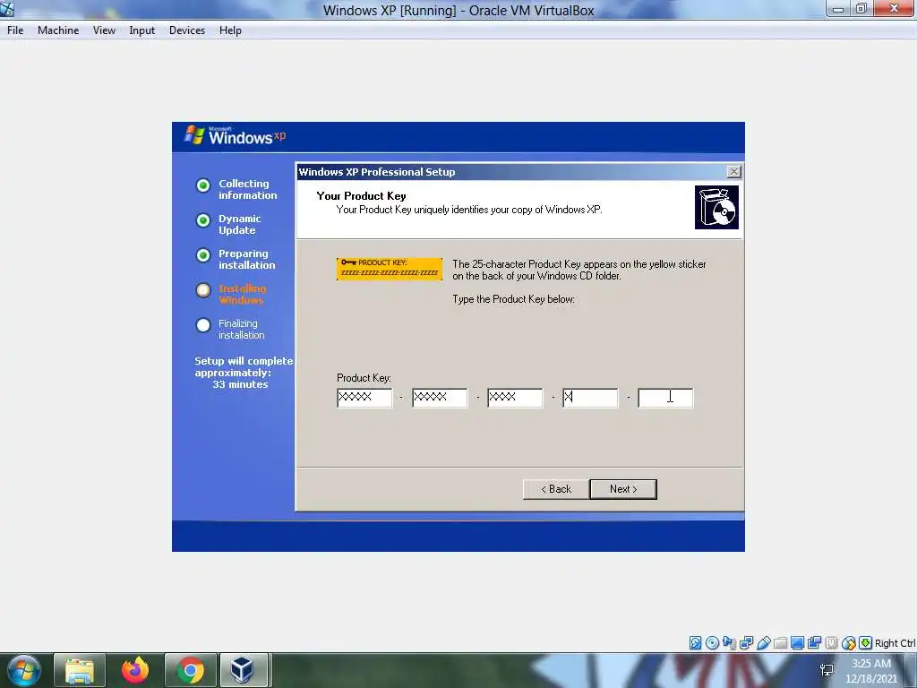Click the Next button
Screen dimensions: 917x688
pos(623,489)
